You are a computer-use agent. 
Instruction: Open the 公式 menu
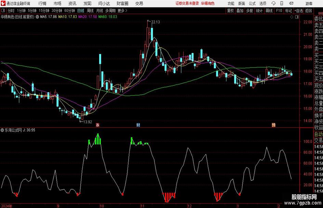click(252, 3)
